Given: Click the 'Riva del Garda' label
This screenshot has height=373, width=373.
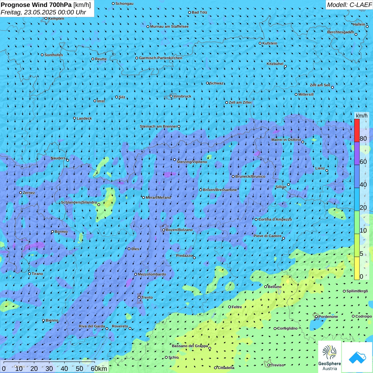Looking at the screenshot, I should click(x=92, y=326).
